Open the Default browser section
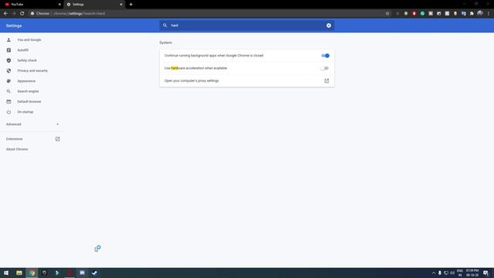This screenshot has width=494, height=278. click(29, 102)
